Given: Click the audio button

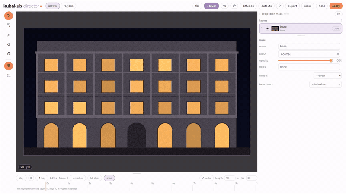Looking at the screenshot, I should pos(207,178).
